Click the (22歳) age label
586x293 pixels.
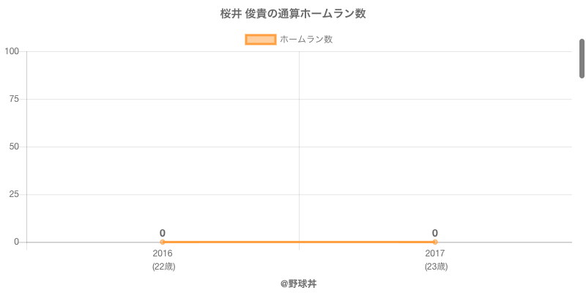tap(163, 267)
